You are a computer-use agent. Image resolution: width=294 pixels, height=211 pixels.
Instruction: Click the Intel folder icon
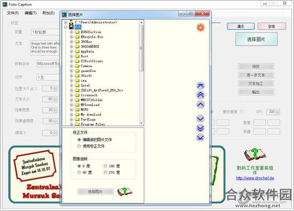(78, 85)
